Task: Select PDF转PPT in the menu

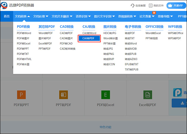Action: (23, 49)
